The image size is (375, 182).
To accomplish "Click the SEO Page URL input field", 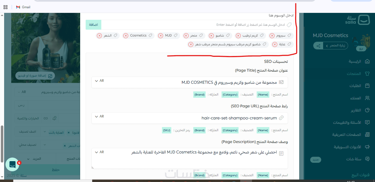I will (190, 118).
